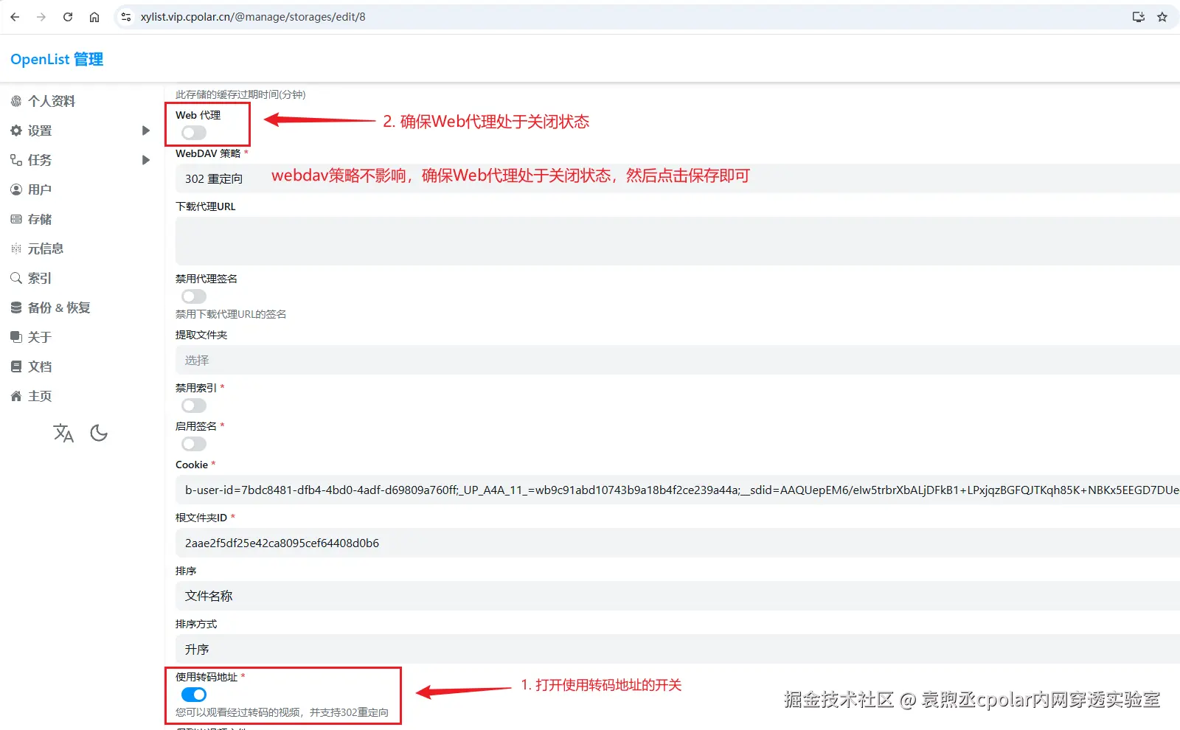Viewport: 1180px width, 730px height.
Task: Click the 存储 storage icon
Action: [x=16, y=219]
